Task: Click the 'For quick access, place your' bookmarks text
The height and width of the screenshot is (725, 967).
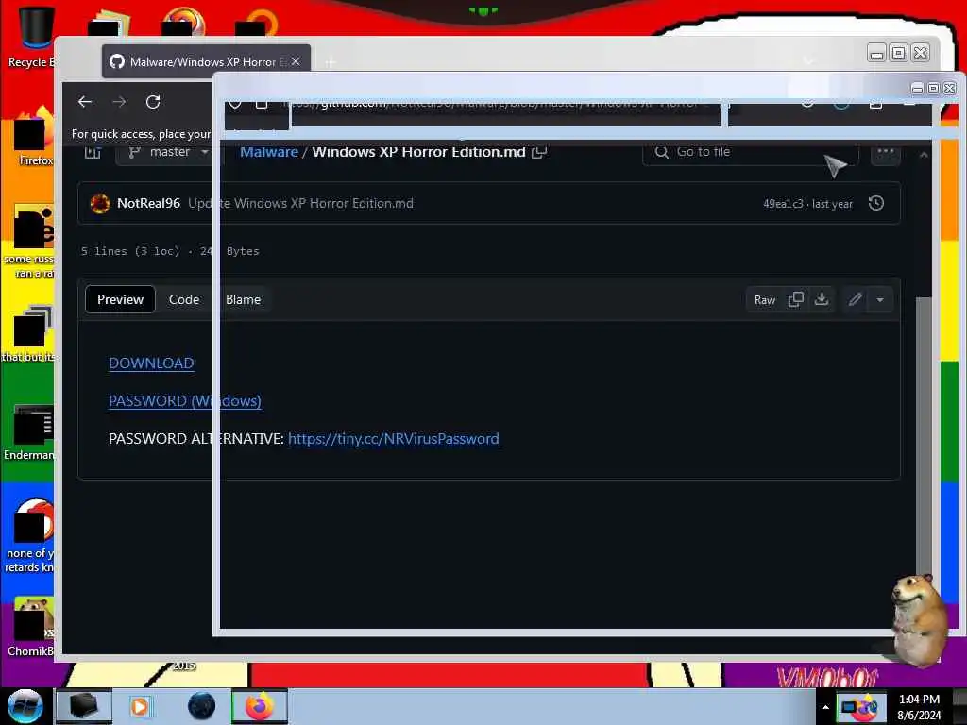Action: tap(142, 134)
